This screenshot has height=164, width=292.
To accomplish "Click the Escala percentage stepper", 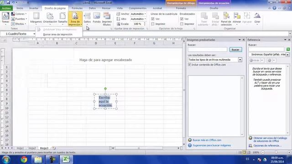I will pos(145,24).
